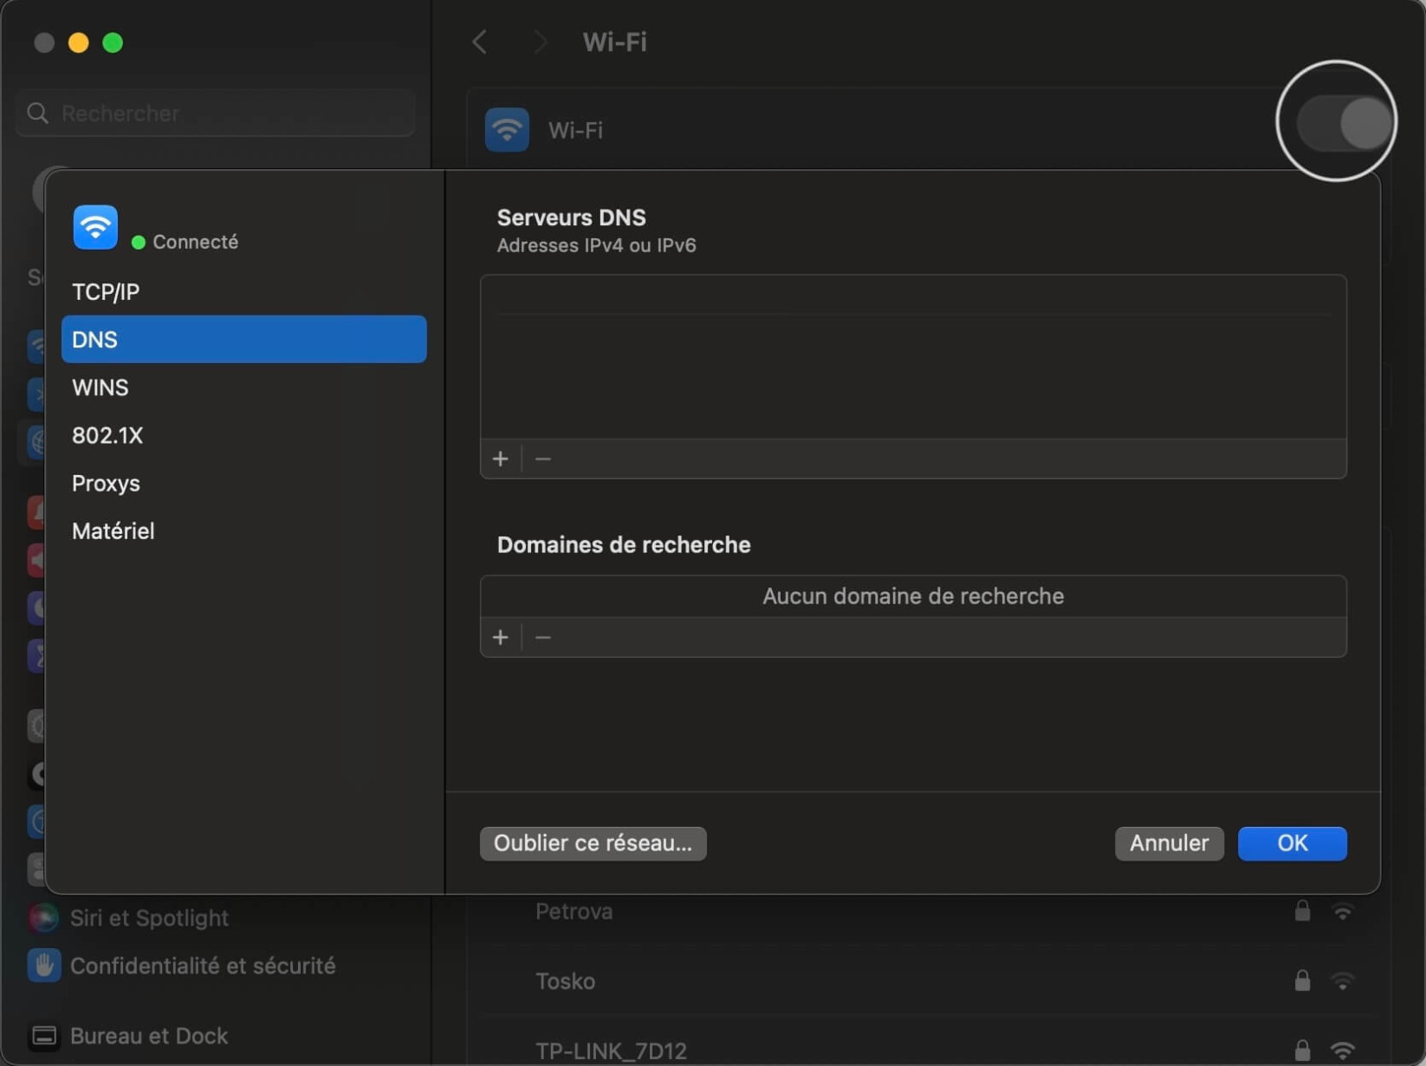This screenshot has width=1426, height=1066.
Task: Open Siri et Spotlight settings
Action: 149,918
